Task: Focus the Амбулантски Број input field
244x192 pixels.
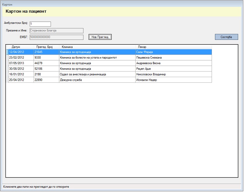Action: pyautogui.click(x=40, y=24)
